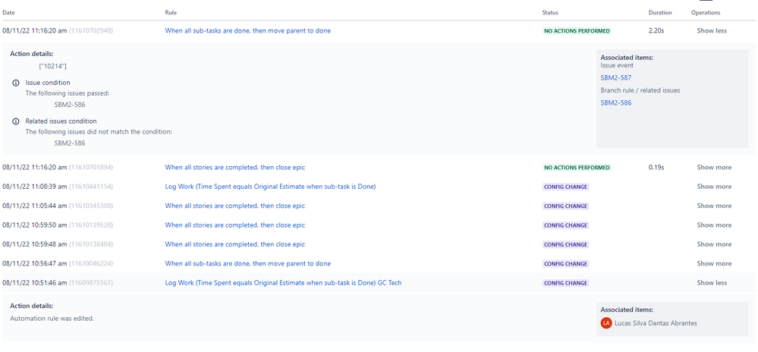Screen dimensions: 758x352
Task: Click CONFIG CHANGE badge for 11:08:39 entry
Action: click(x=565, y=187)
